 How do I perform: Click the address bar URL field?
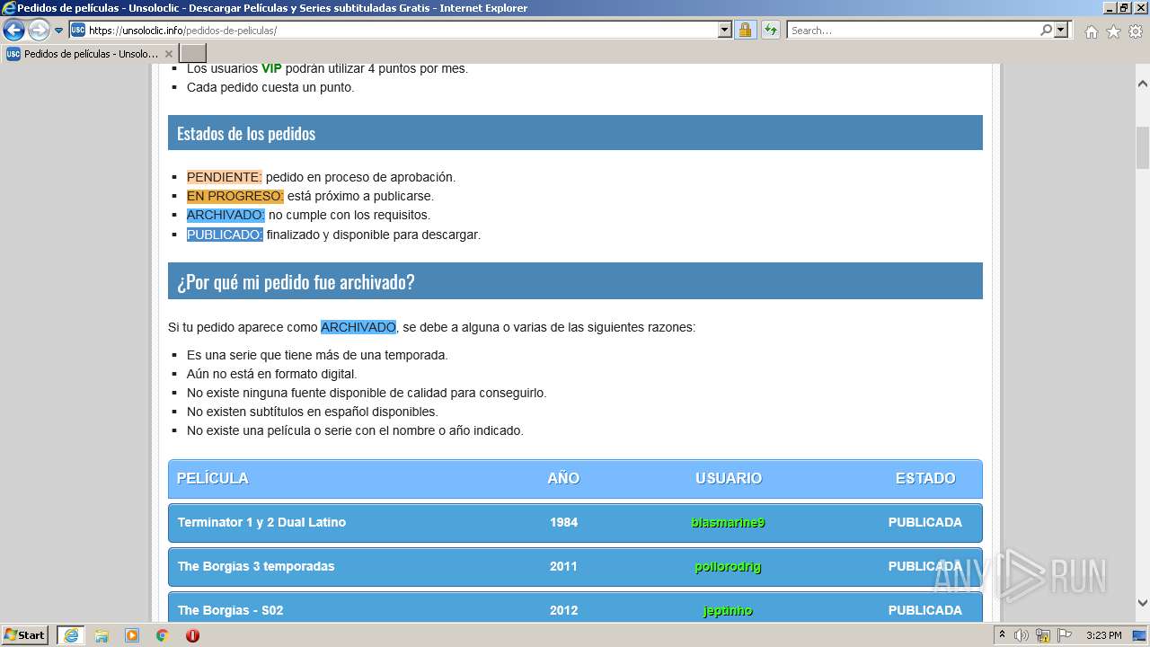402,30
